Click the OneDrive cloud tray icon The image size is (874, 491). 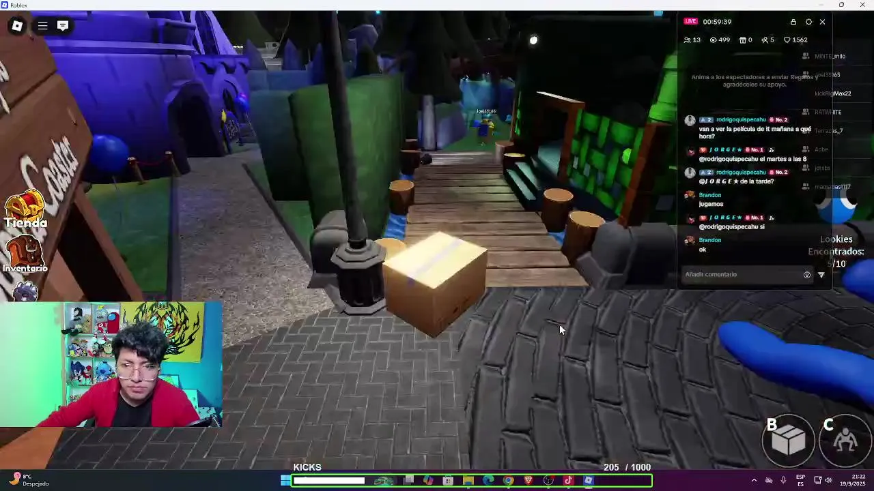(769, 480)
